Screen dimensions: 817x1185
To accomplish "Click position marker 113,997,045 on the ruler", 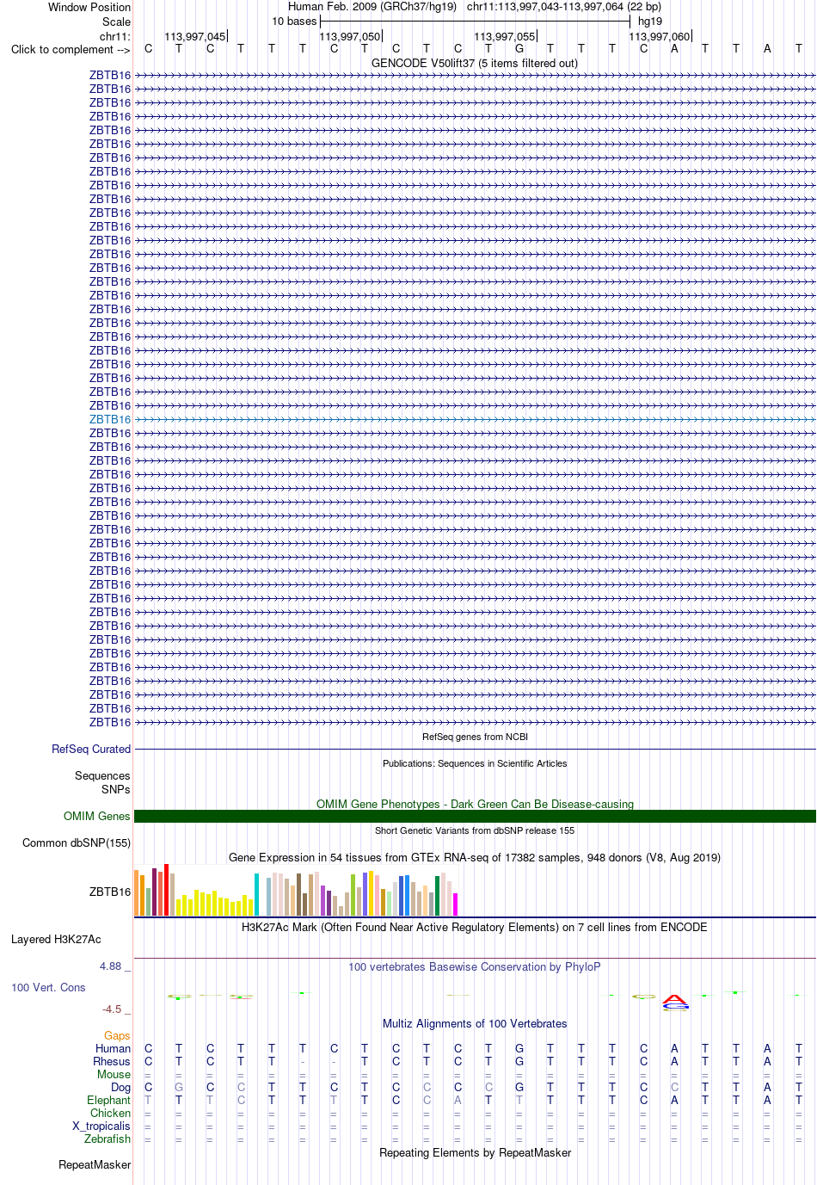I will coord(195,36).
